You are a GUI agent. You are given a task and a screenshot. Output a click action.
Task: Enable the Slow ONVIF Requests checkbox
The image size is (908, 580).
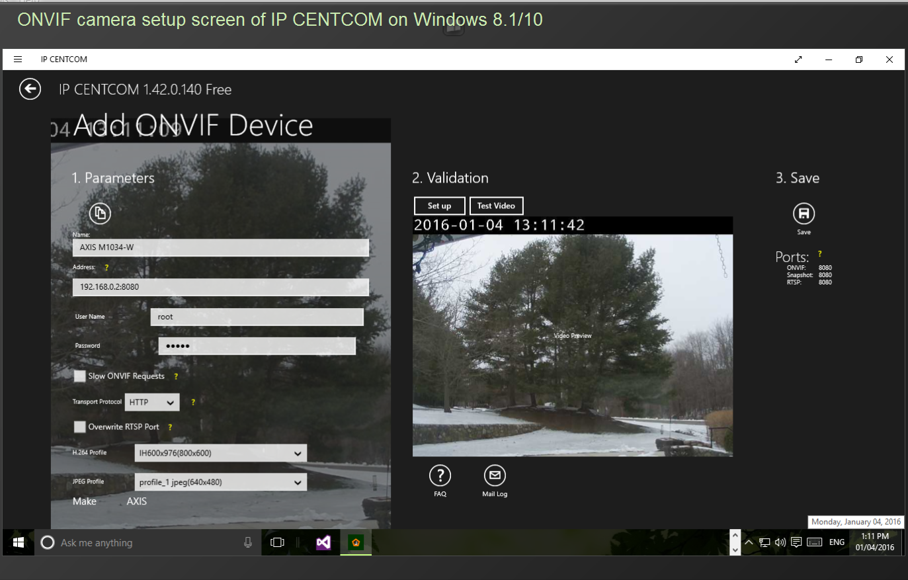pyautogui.click(x=79, y=376)
